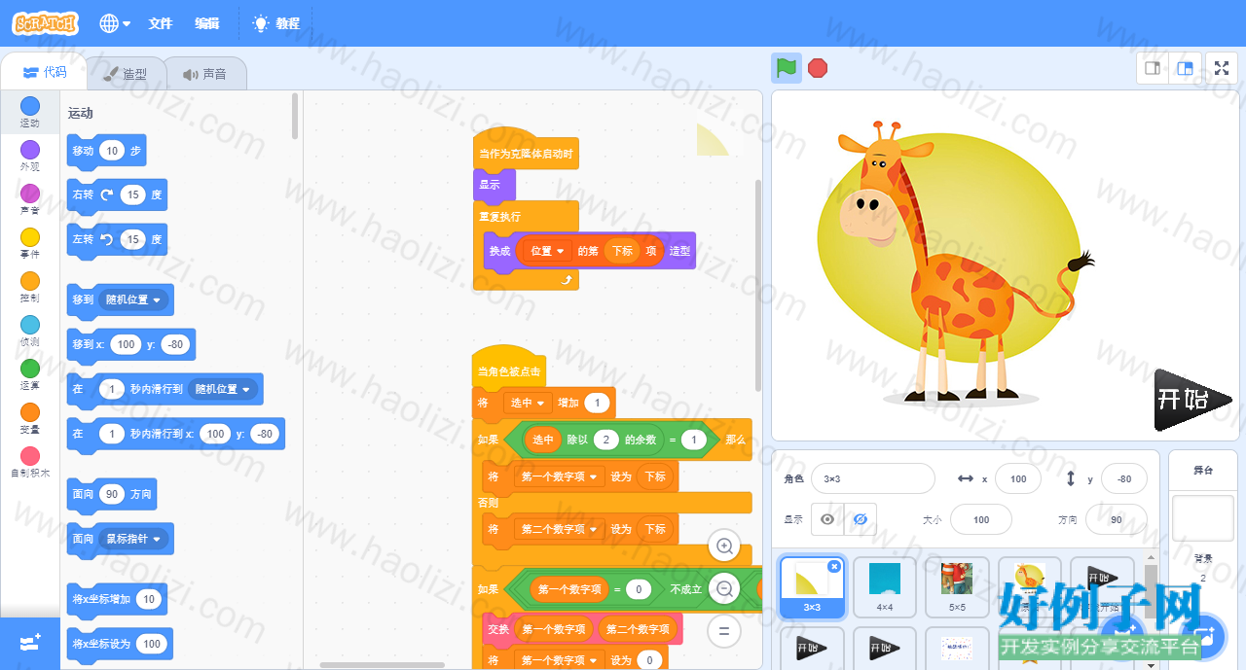Click the sprite name field 3×3
Screen dimensions: 1246x670
[873, 478]
